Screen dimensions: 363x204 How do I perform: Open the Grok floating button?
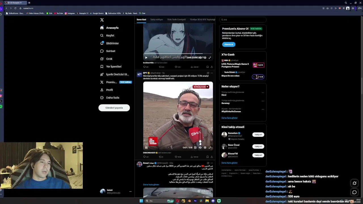point(354,183)
